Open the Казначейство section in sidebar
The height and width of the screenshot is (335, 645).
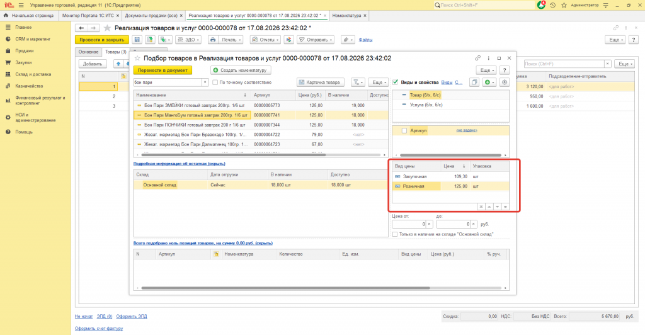pos(29,86)
